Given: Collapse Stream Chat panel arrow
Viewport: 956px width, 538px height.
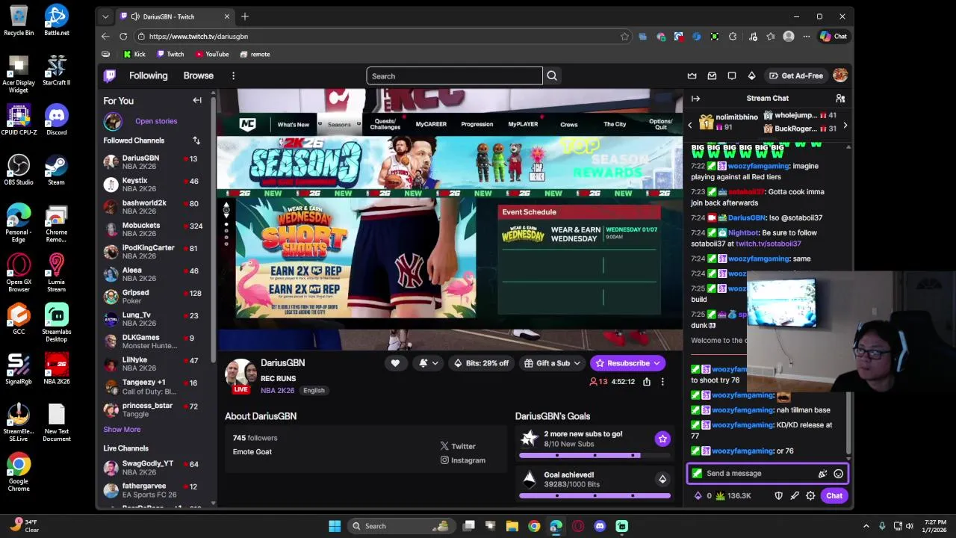Looking at the screenshot, I should point(695,99).
